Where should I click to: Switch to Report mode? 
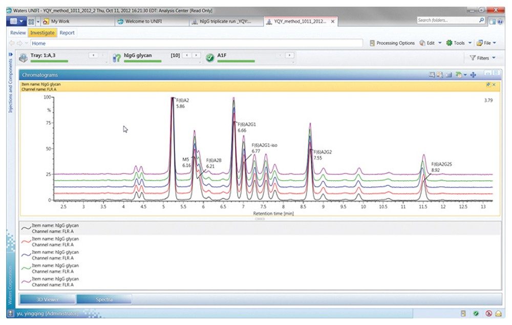pos(67,33)
